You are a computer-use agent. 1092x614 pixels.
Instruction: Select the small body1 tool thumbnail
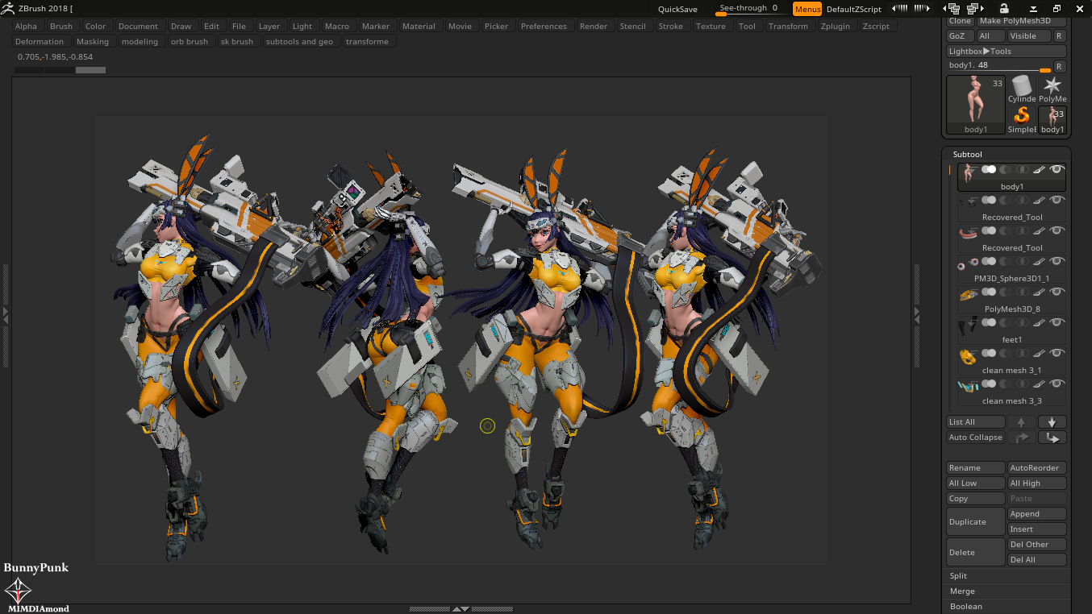coord(1052,119)
